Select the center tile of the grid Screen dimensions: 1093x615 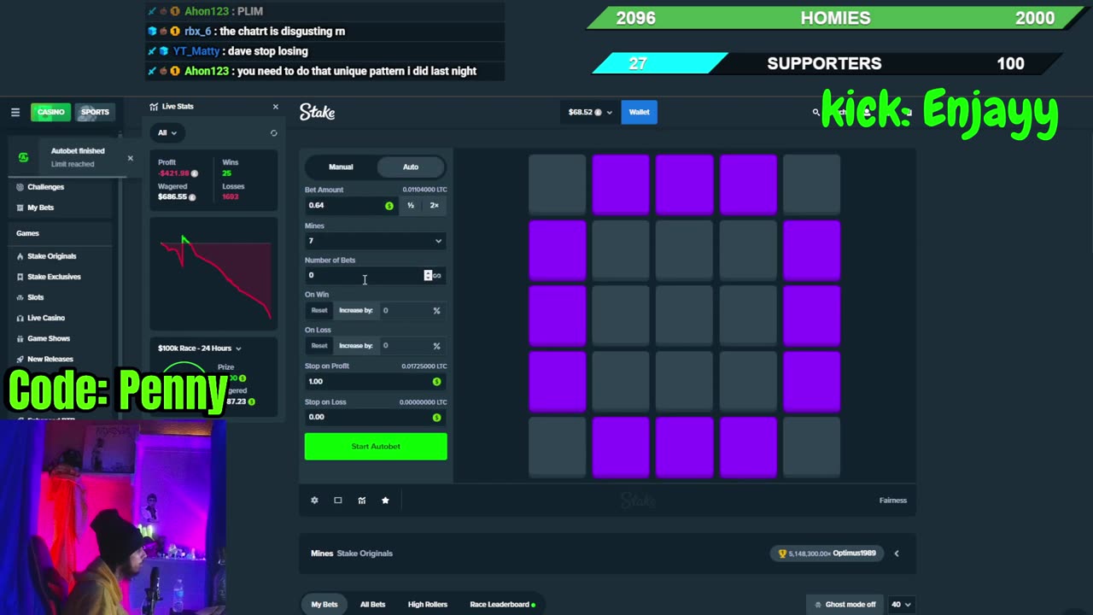685,316
